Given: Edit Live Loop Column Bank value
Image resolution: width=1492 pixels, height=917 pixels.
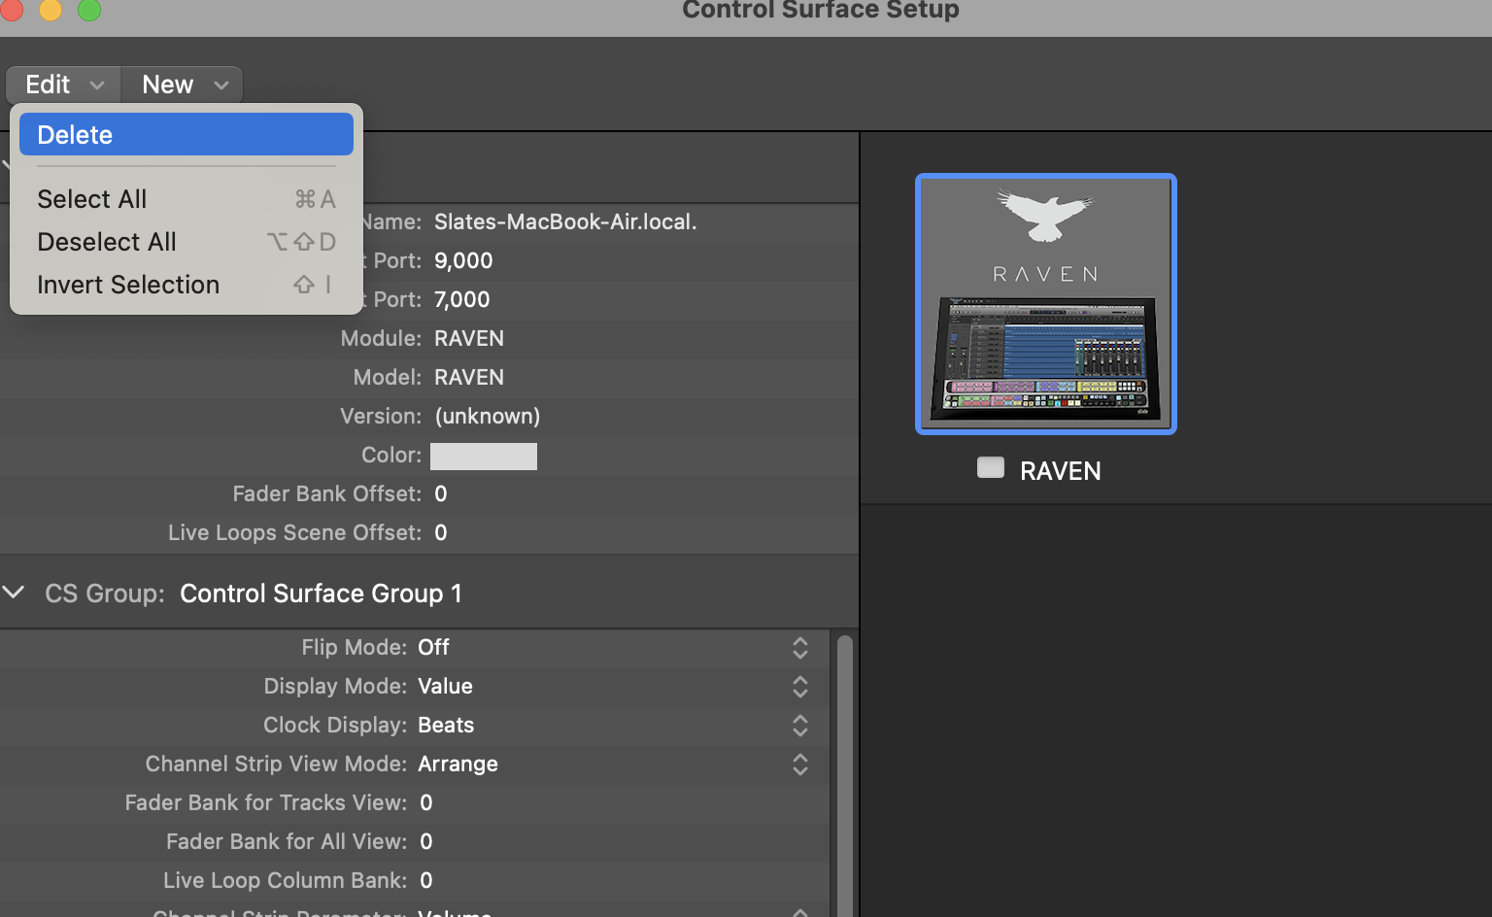Looking at the screenshot, I should point(426,881).
